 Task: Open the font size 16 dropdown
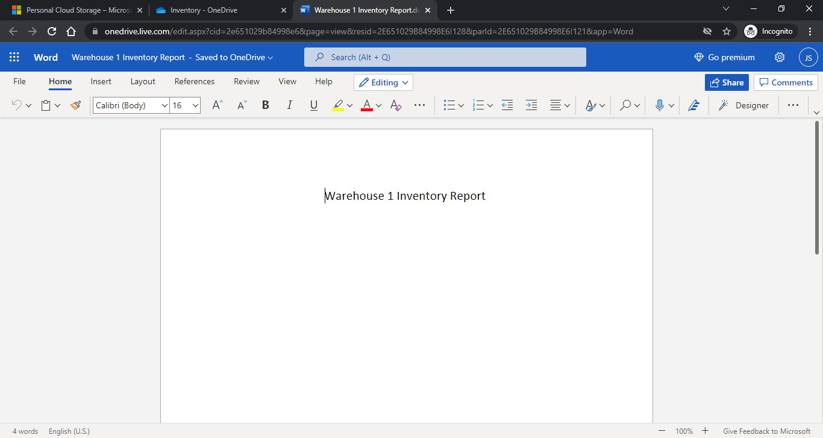pyautogui.click(x=195, y=105)
